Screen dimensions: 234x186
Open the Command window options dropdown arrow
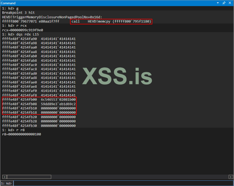click(x=218, y=3)
